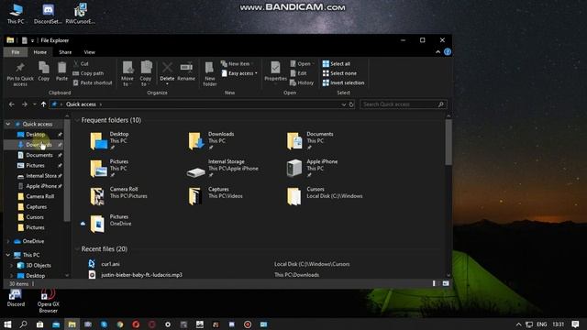Switch to the View ribbon tab
Viewport: 587px width, 330px height.
[90, 52]
